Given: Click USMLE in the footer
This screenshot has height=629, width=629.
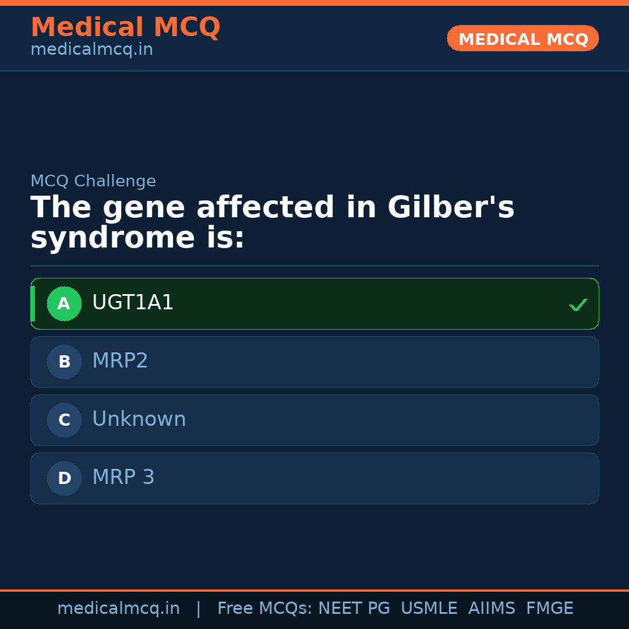Looking at the screenshot, I should click(x=429, y=609).
